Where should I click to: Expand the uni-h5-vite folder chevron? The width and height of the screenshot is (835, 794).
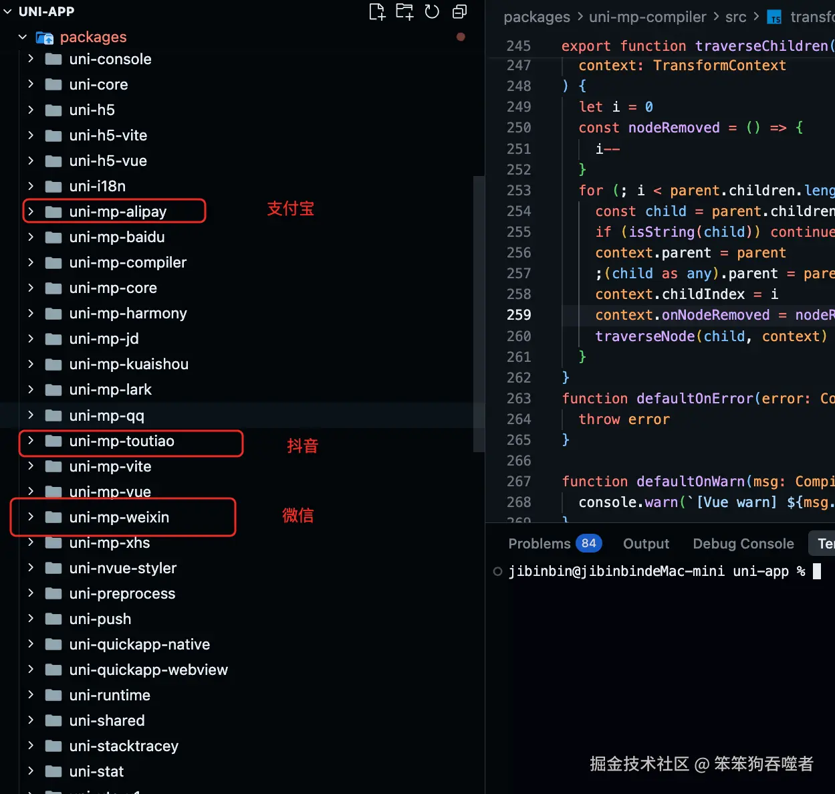31,135
